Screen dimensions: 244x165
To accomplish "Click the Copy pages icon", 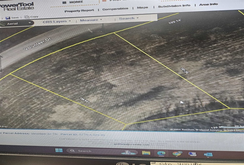I will pyautogui.click(x=27, y=17).
